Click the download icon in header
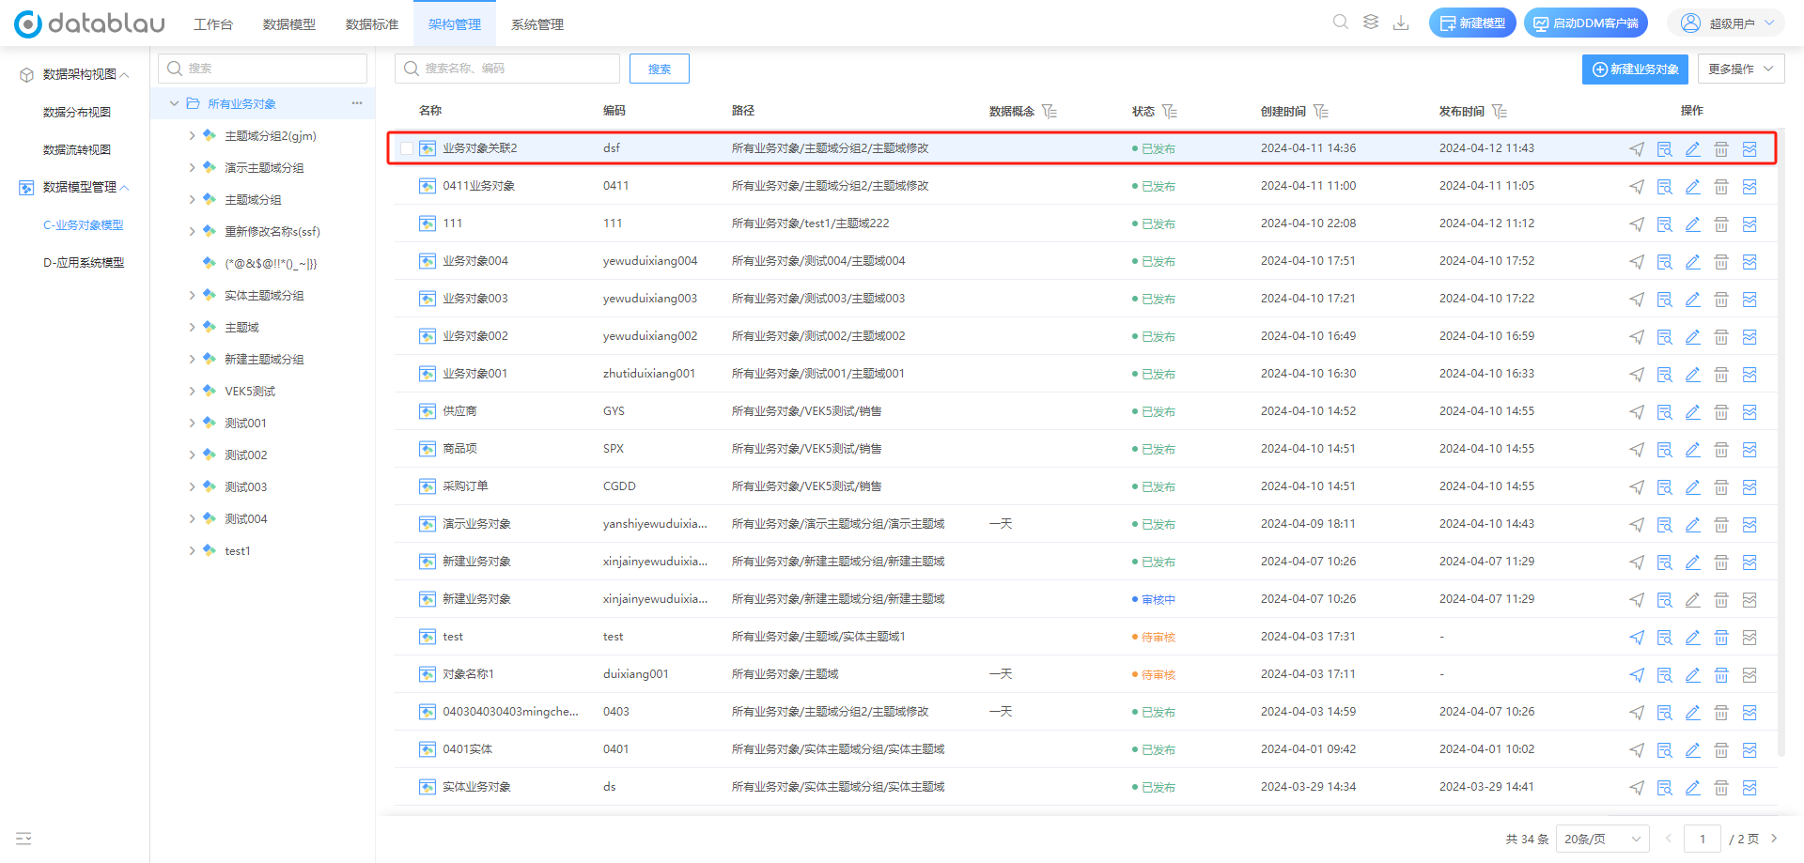This screenshot has height=863, width=1804. [1401, 23]
